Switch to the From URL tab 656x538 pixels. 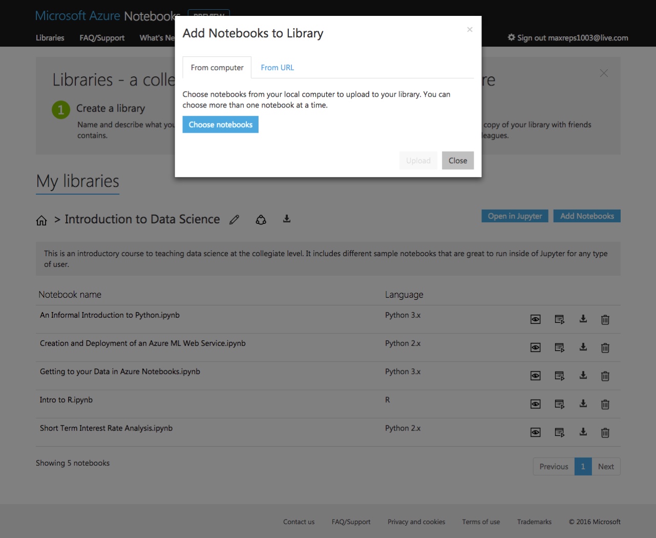click(x=278, y=68)
